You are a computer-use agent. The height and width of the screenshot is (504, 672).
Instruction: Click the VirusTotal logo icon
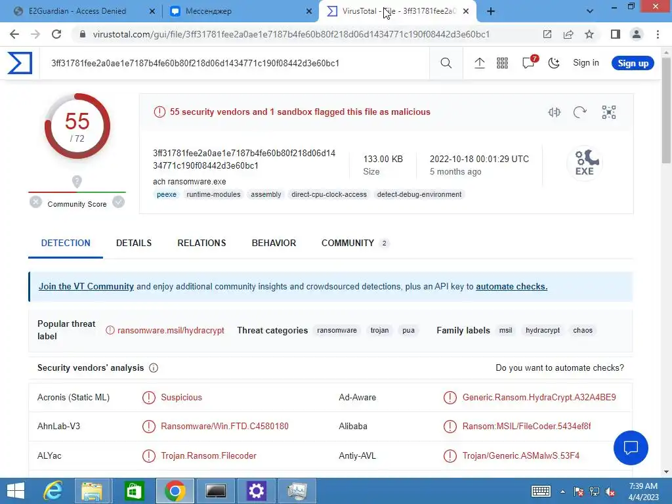point(20,63)
